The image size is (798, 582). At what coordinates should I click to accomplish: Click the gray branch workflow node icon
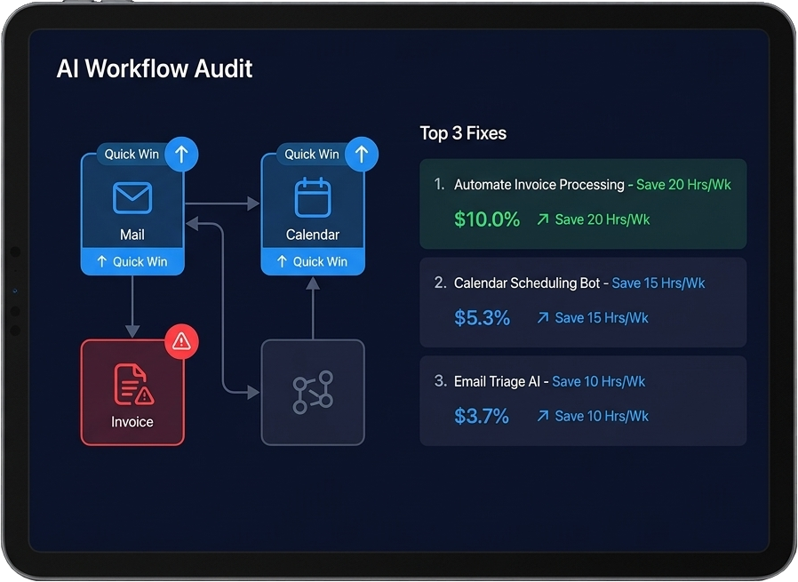pos(313,392)
